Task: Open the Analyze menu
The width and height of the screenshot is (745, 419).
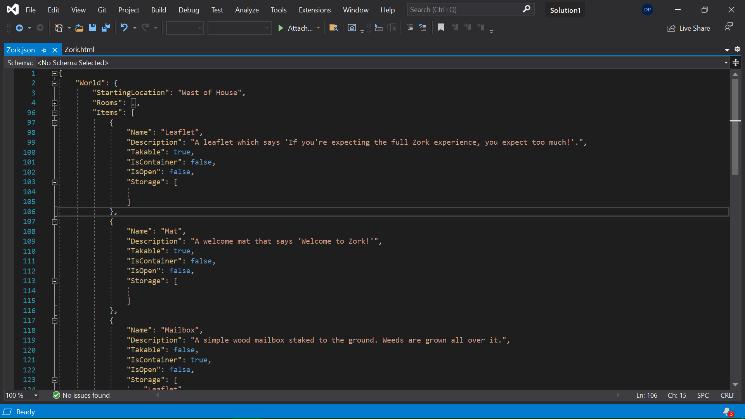Action: point(247,10)
